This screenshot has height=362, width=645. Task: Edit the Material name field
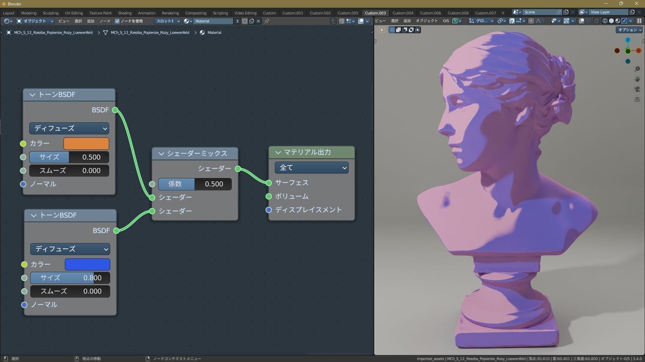click(x=213, y=21)
